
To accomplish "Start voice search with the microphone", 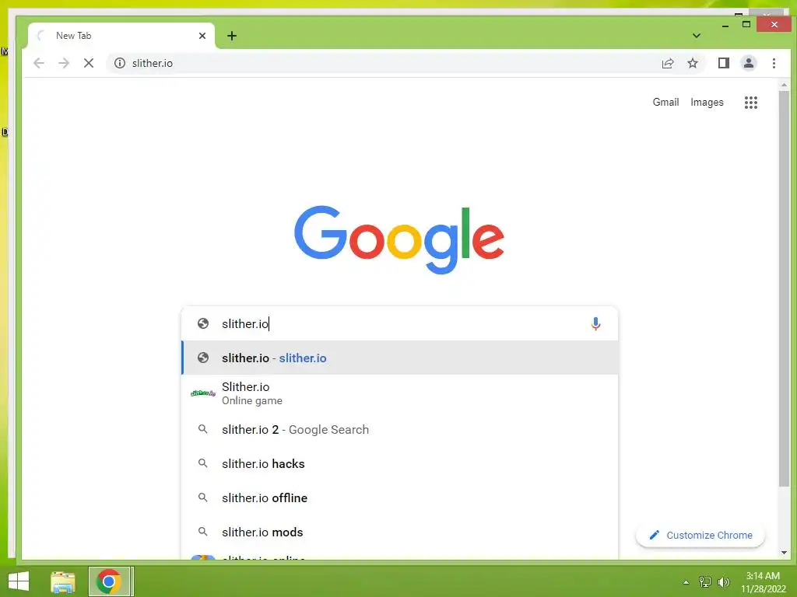I will pos(595,323).
